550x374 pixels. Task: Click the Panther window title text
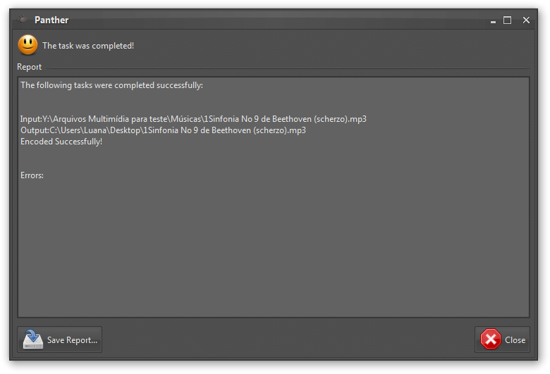51,20
